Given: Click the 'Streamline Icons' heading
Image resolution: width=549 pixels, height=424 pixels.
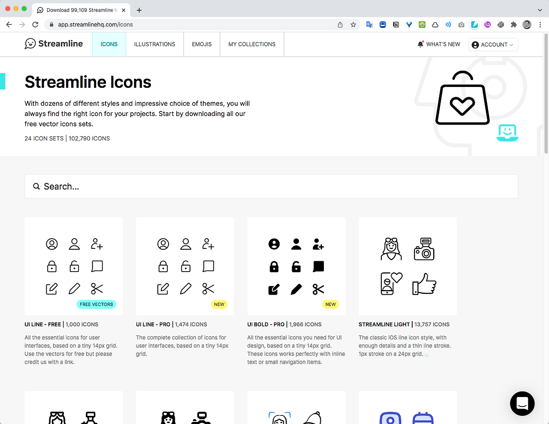Looking at the screenshot, I should (x=88, y=82).
